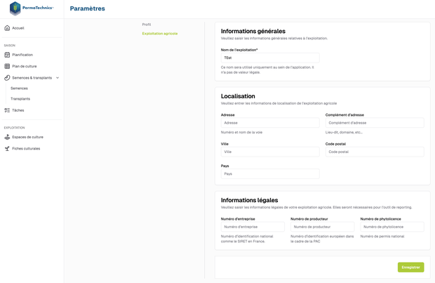
Task: Click the Planification calendar icon
Action: pos(7,55)
